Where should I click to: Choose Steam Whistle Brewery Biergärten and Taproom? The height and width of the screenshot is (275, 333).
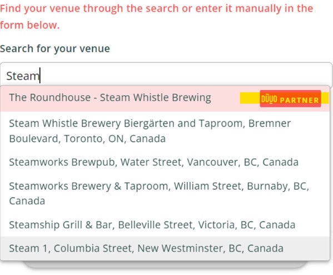tap(165, 131)
